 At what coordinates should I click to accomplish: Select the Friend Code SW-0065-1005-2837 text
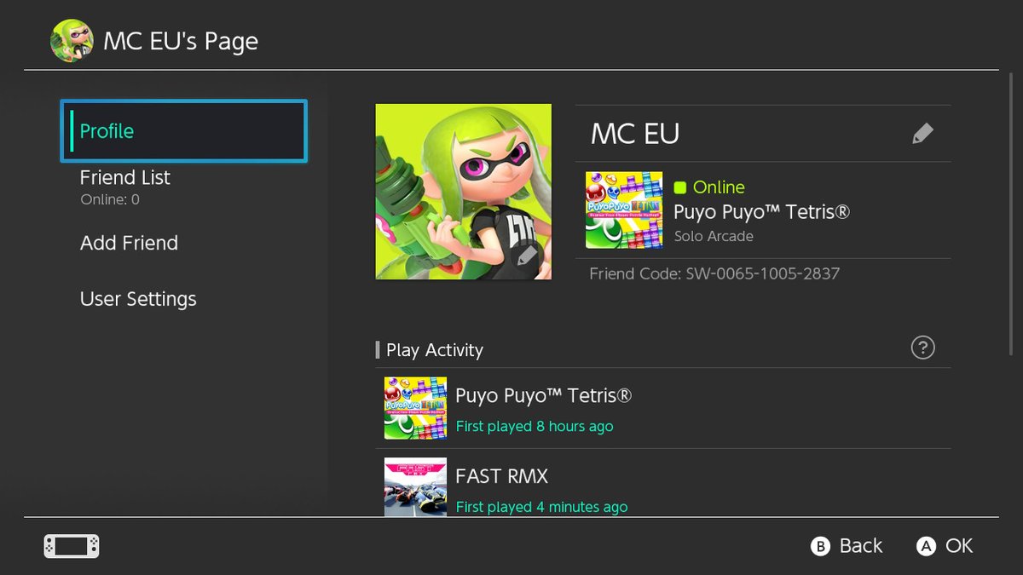pyautogui.click(x=714, y=273)
